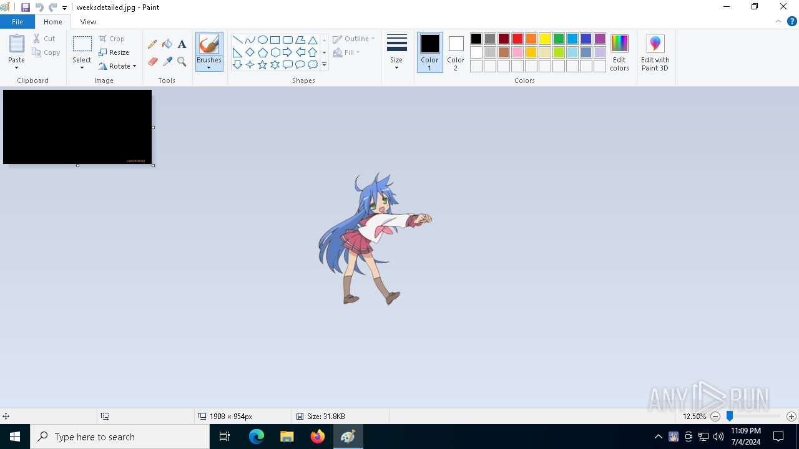Collapse the ribbon with chevron
This screenshot has height=449, width=799.
[x=778, y=21]
